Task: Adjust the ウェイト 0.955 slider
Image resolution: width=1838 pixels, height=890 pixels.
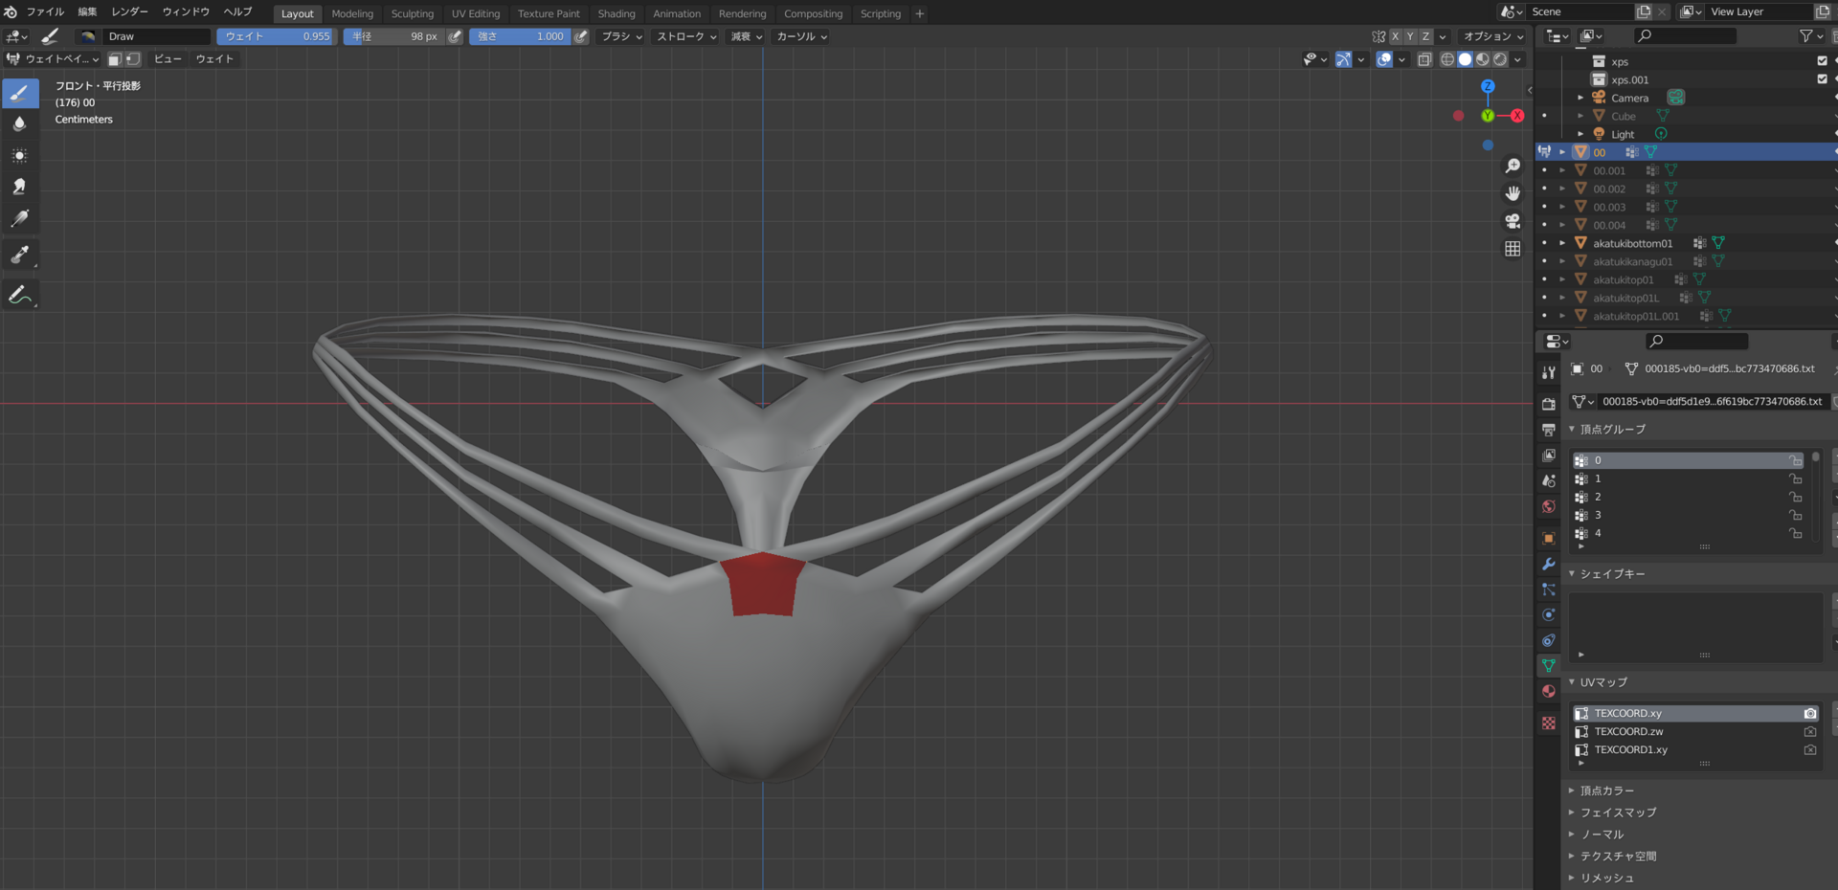Action: tap(276, 36)
